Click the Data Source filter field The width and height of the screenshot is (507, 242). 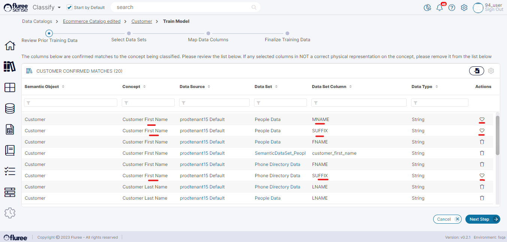click(214, 103)
